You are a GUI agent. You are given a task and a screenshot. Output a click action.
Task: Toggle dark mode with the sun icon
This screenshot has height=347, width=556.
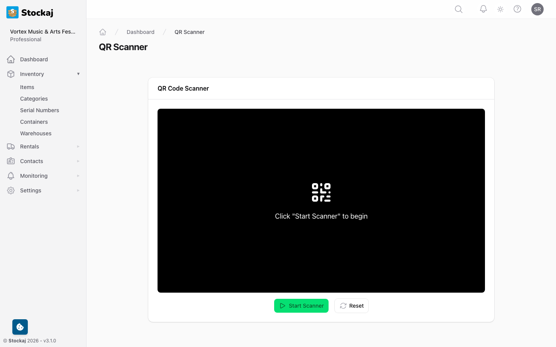[500, 9]
